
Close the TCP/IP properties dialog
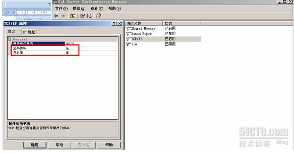click(119, 24)
